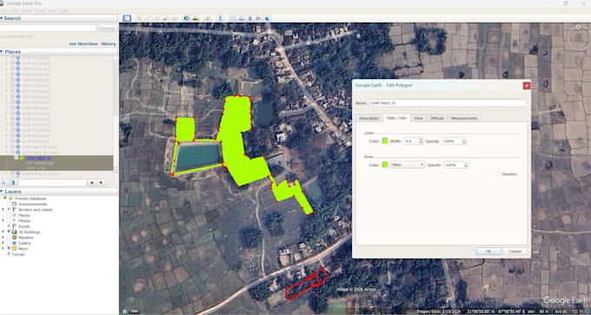Switch to the Altitude tab
The width and height of the screenshot is (591, 315).
pos(437,118)
